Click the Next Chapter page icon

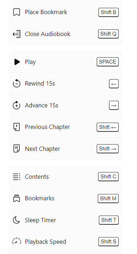17,149
